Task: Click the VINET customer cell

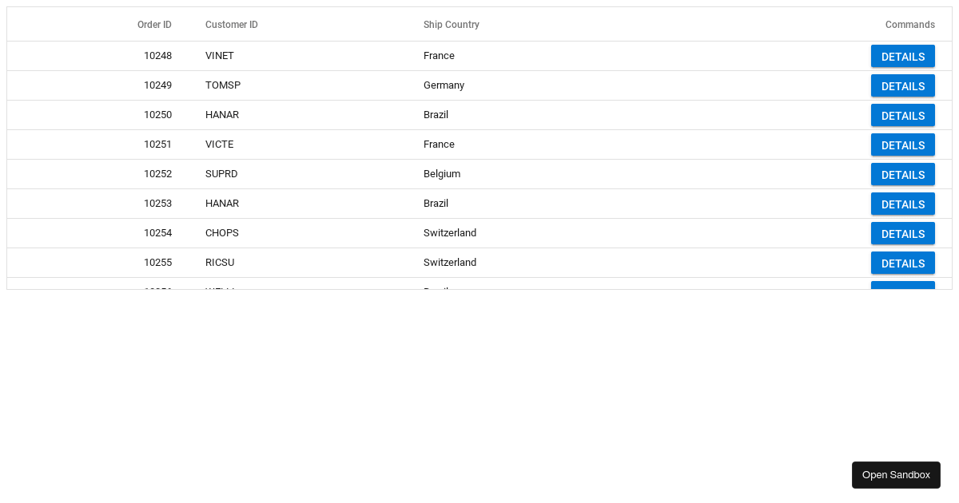Action: 220,56
